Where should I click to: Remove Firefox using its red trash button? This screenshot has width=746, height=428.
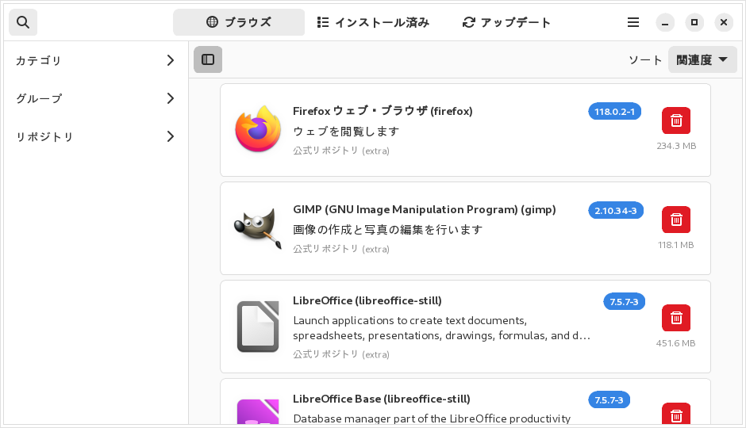(676, 120)
